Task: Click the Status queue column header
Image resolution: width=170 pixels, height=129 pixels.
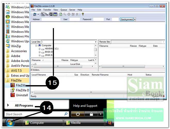Action: (x=148, y=75)
